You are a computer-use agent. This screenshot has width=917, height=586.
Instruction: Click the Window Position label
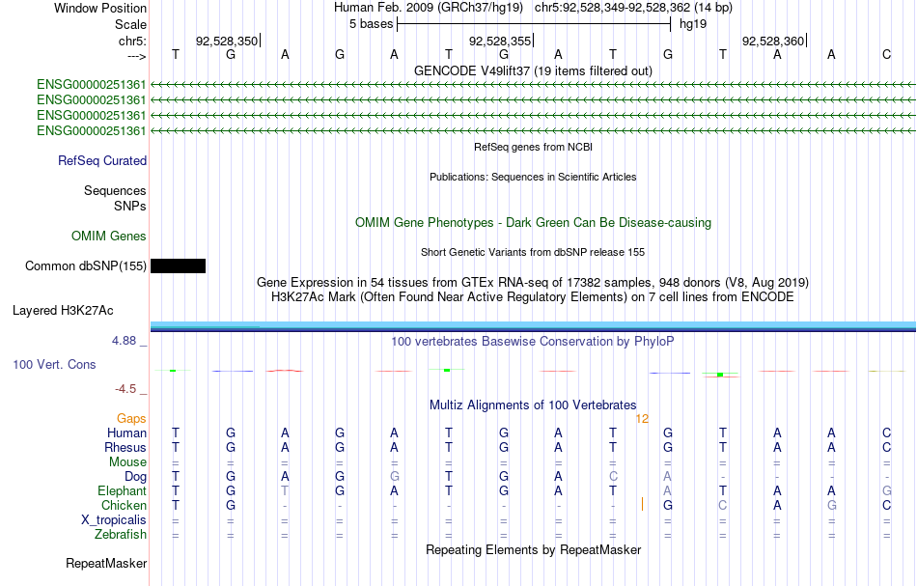100,8
